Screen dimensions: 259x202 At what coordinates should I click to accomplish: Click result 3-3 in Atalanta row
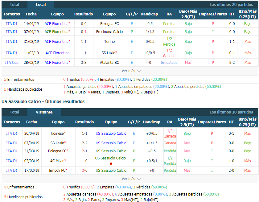(84, 62)
